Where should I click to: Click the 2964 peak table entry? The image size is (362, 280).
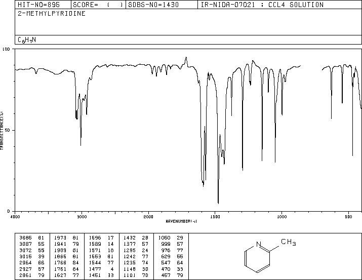click(x=31, y=263)
